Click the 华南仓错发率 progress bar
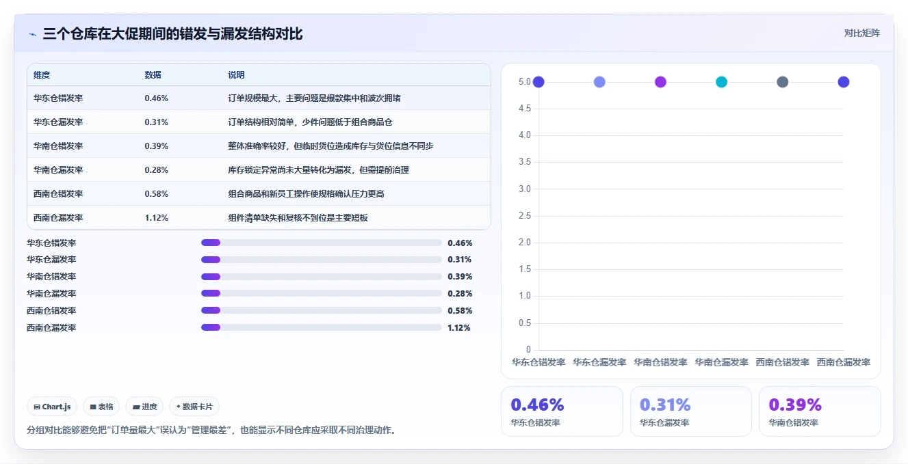 tap(321, 277)
